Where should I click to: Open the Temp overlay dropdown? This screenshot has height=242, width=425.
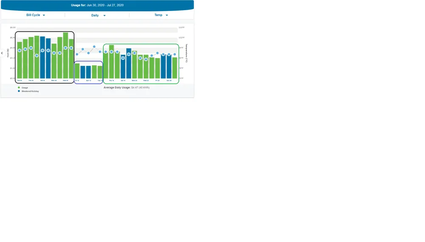point(161,15)
